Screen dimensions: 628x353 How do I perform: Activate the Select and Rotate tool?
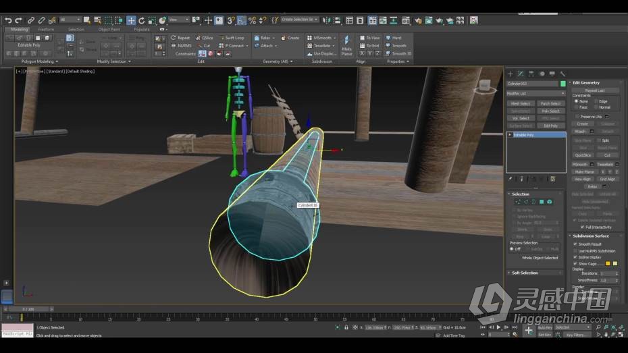[x=141, y=20]
